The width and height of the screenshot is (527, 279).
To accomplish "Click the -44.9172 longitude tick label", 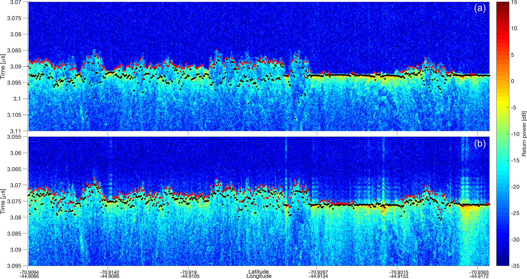I will coord(479,276).
